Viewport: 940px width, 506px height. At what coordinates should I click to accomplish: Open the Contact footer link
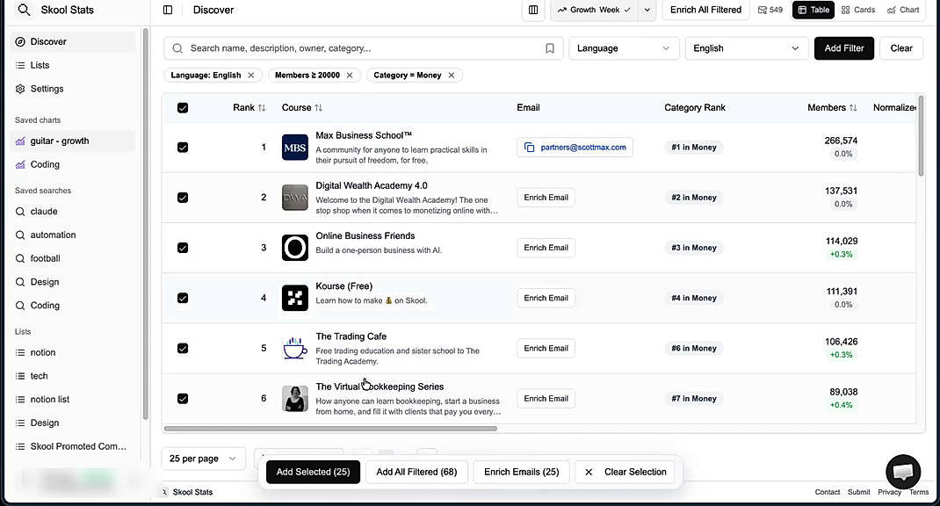point(828,492)
